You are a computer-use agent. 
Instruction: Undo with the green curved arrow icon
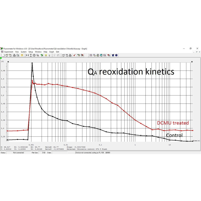42,56
